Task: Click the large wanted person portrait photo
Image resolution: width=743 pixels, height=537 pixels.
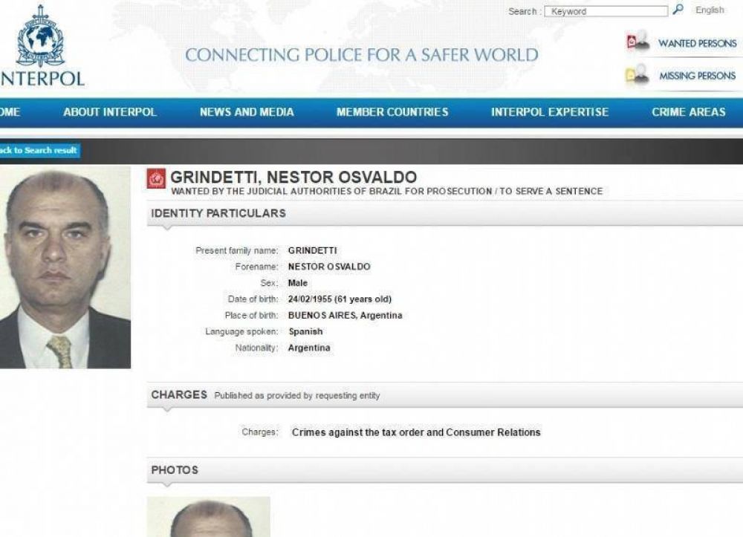Action: pos(65,267)
